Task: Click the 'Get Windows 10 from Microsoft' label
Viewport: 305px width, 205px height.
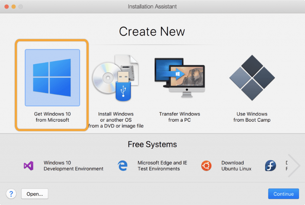Action: click(x=52, y=117)
